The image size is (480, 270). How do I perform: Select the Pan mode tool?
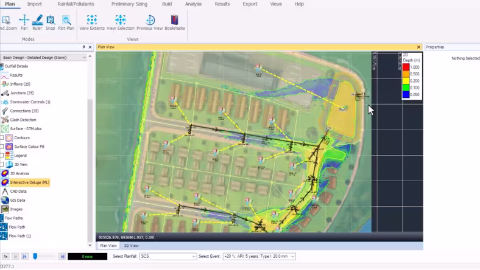[x=24, y=22]
